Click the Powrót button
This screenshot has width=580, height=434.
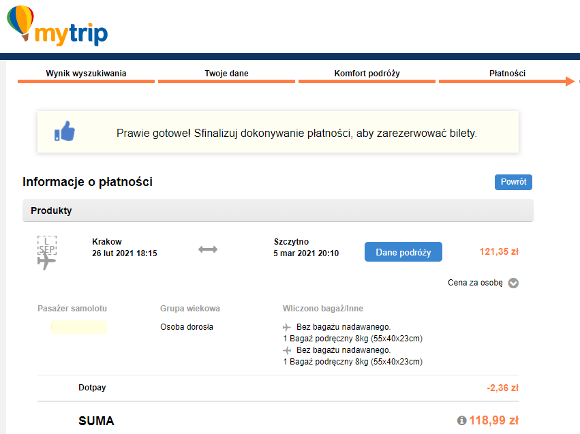(x=513, y=182)
